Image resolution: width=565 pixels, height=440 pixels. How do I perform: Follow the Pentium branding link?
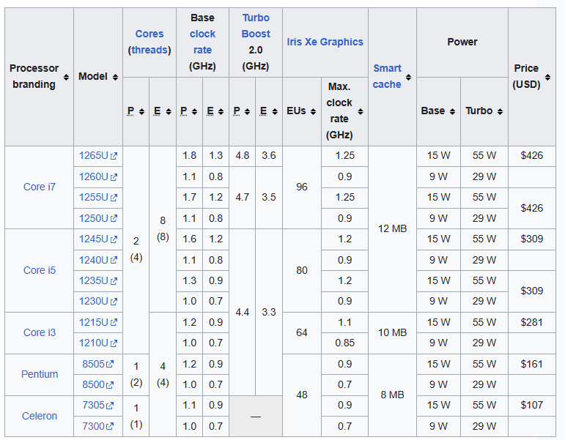click(40, 374)
